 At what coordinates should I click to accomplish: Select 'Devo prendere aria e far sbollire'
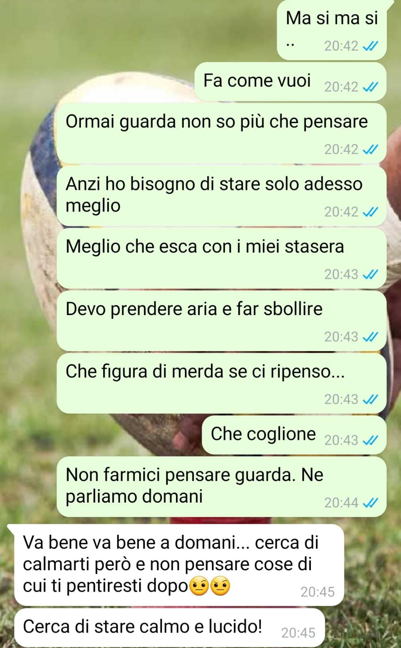pos(222,320)
